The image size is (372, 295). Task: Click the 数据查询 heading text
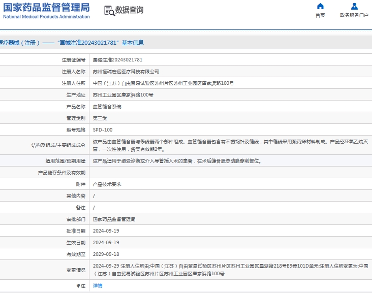click(129, 10)
